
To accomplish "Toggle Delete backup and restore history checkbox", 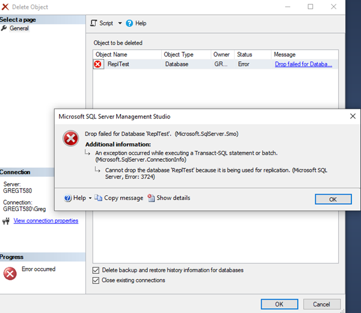I will 96,270.
